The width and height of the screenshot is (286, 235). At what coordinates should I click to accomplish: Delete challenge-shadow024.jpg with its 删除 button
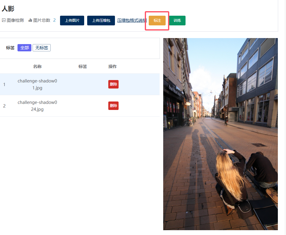[113, 106]
